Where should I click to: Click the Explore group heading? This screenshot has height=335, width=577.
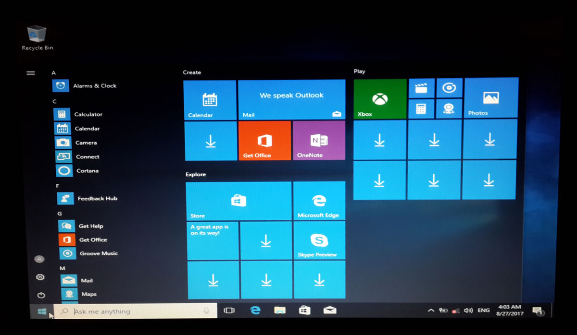click(196, 174)
